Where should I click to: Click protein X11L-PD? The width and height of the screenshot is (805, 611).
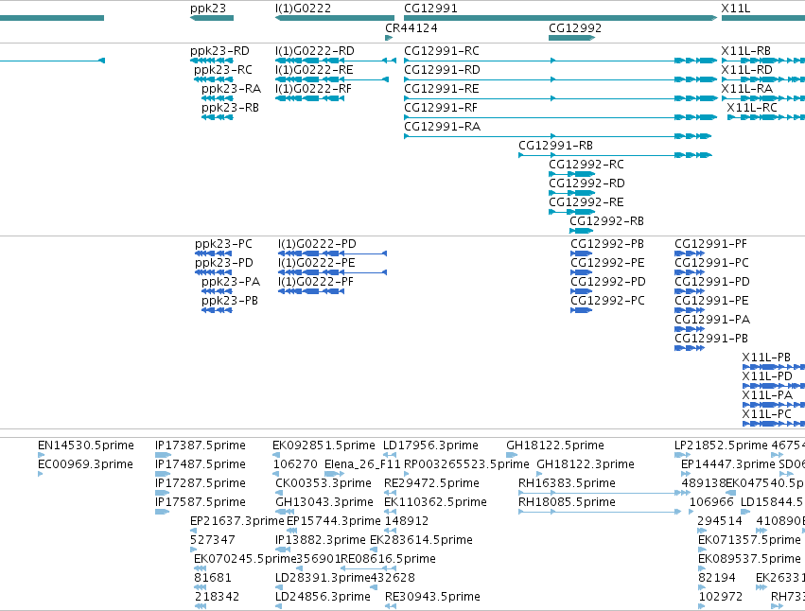(x=767, y=376)
